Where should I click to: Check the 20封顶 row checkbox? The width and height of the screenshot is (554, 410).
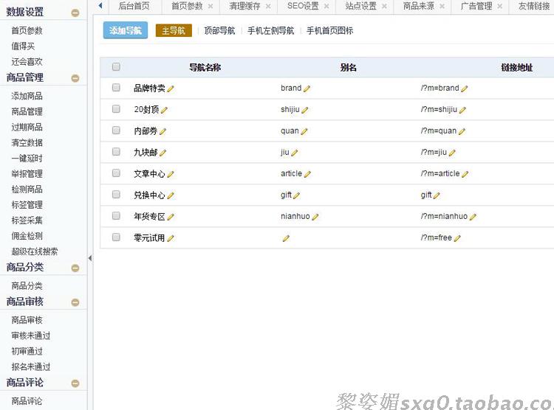coord(116,109)
